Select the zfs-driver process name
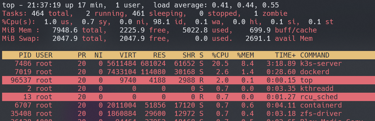This screenshot has height=121, width=375. click(x=321, y=114)
